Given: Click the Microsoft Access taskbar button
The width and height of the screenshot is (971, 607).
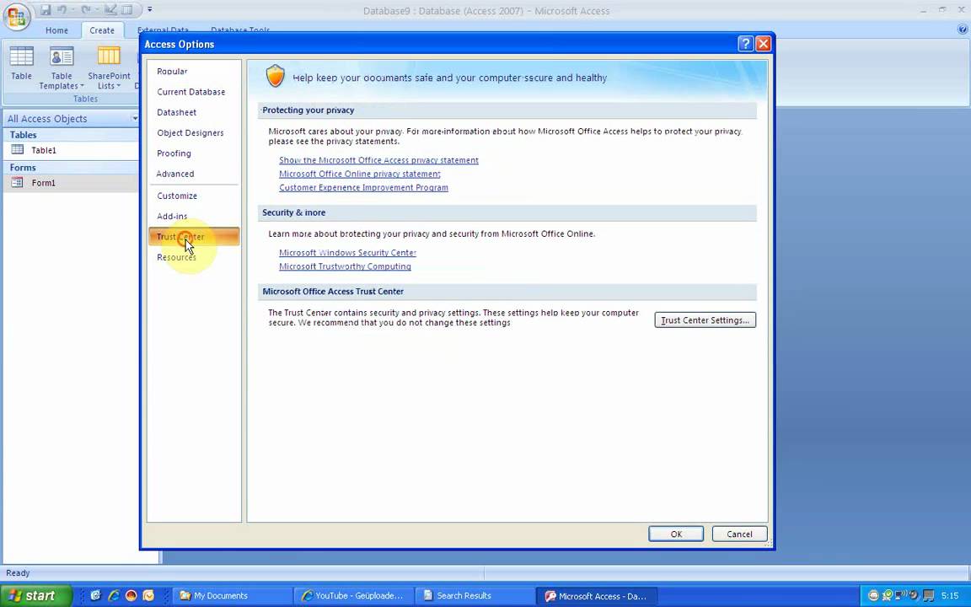Looking at the screenshot, I should [x=596, y=596].
